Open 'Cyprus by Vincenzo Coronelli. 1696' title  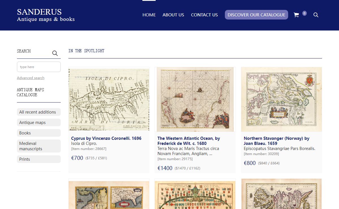coord(106,138)
